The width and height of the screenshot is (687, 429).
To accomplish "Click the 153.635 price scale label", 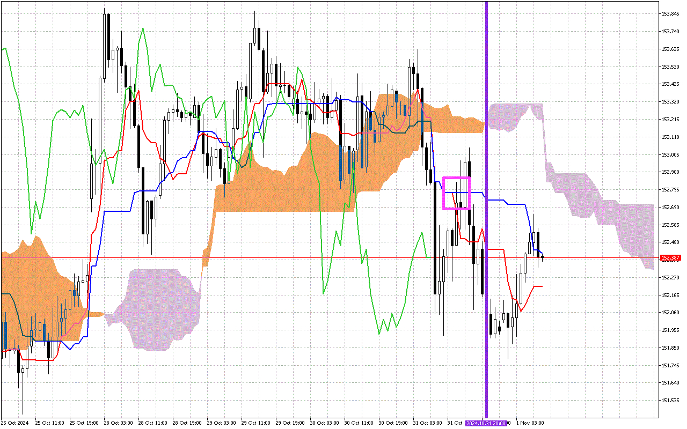I will click(671, 49).
